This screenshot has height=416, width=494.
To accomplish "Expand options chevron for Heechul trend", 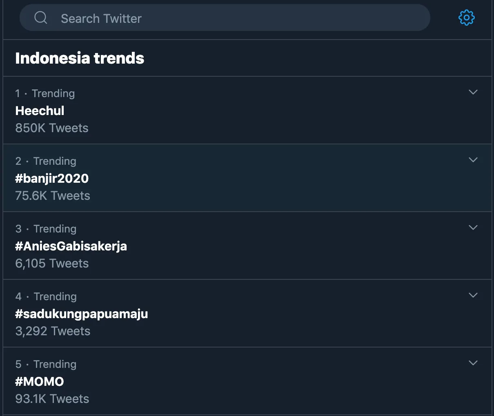I will click(x=473, y=92).
